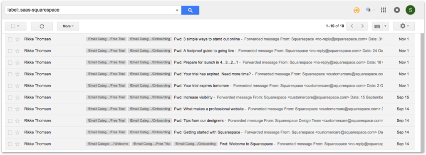This screenshot has height=155, width=426.
Task: Click Free Trial label on '3 simple ways' row
Action: coord(106,39)
